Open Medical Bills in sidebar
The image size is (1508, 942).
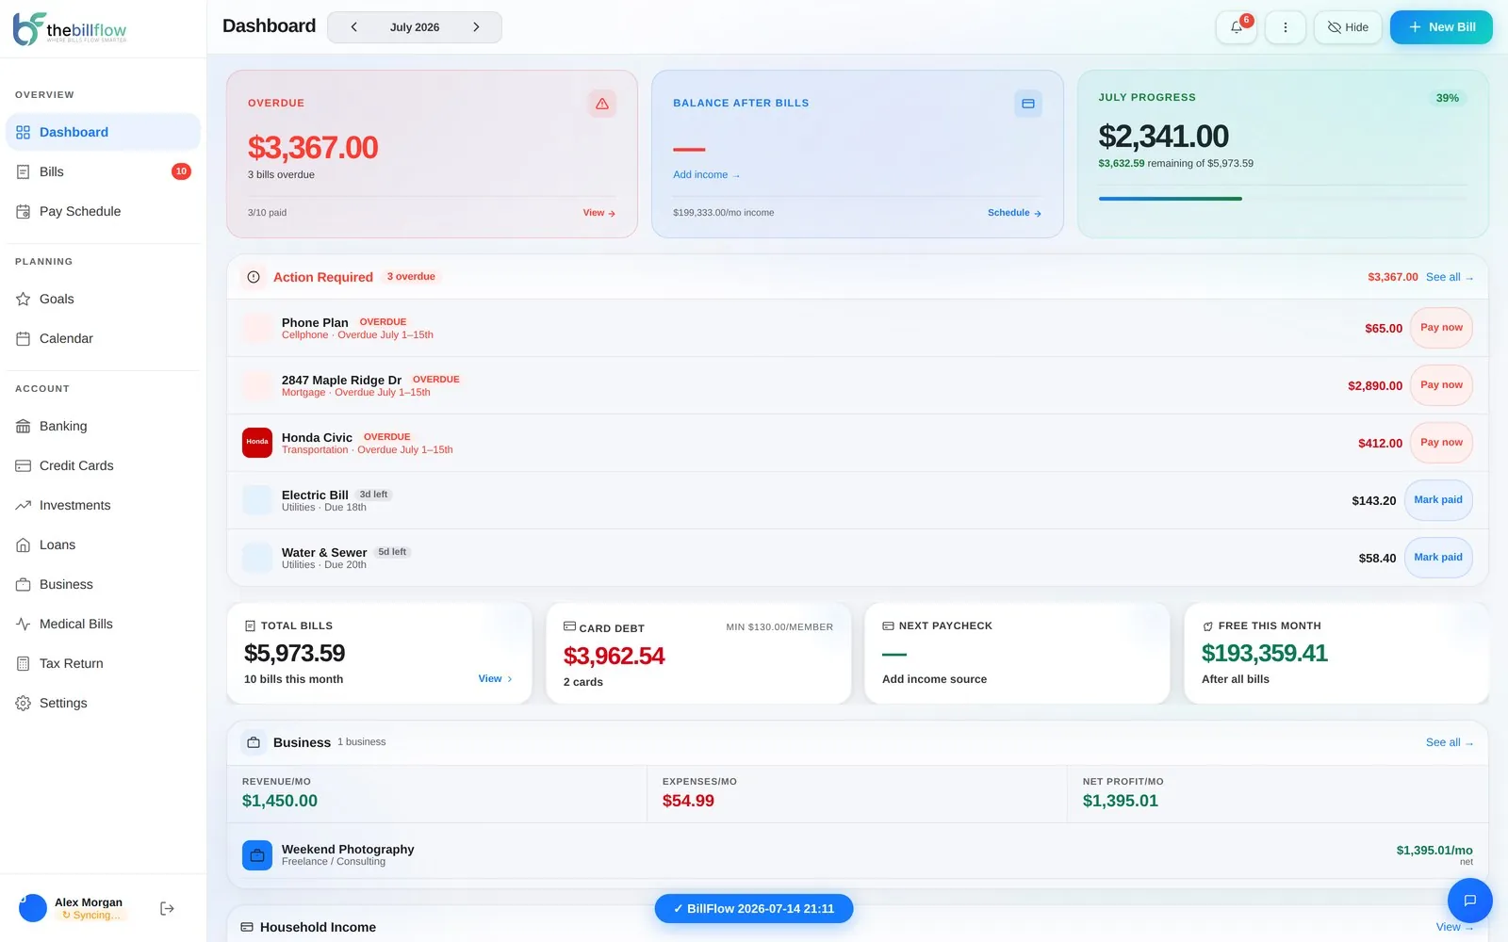(103, 624)
